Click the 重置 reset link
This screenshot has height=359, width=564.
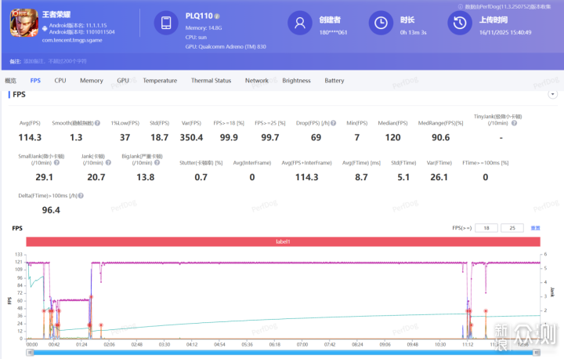(x=536, y=228)
